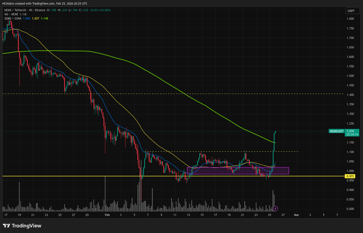The image size is (363, 233).
Task: Click the 1.210 current price tag
Action: (350, 131)
